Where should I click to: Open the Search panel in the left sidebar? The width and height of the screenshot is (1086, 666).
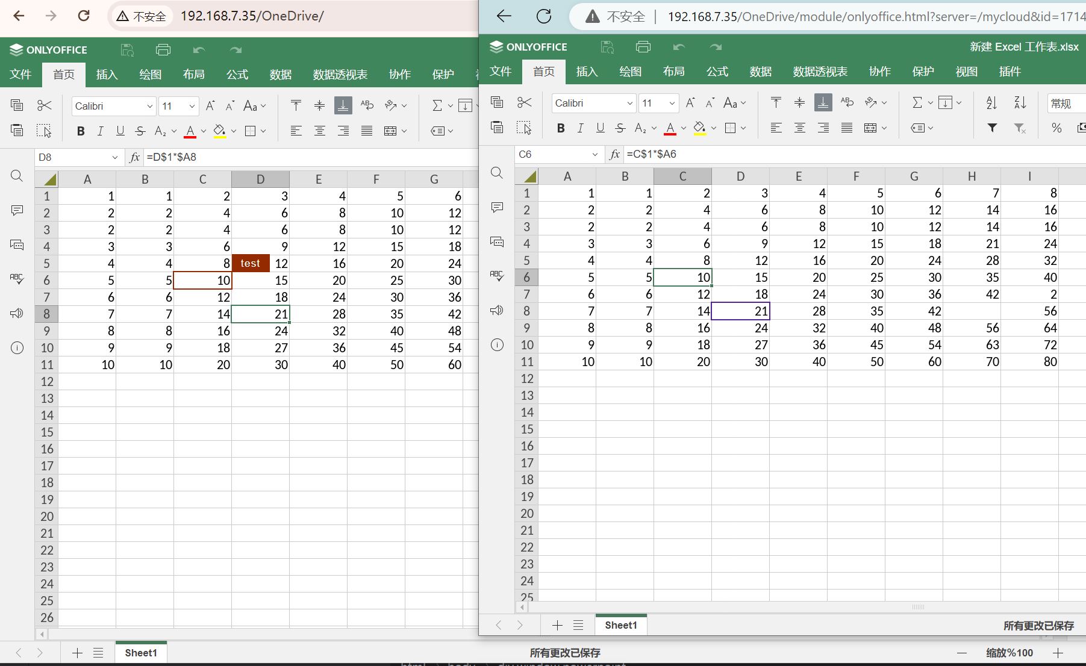click(497, 173)
